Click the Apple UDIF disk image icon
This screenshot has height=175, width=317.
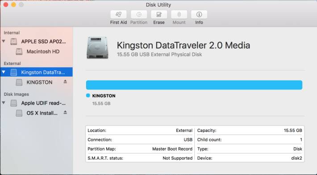14,103
